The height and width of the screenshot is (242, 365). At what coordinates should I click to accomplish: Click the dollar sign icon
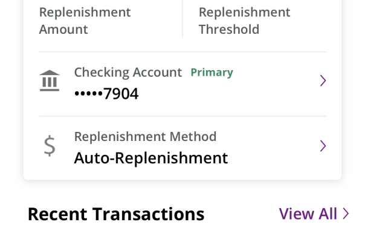click(50, 146)
